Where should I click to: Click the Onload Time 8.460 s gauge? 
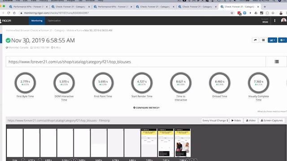coord(220,83)
